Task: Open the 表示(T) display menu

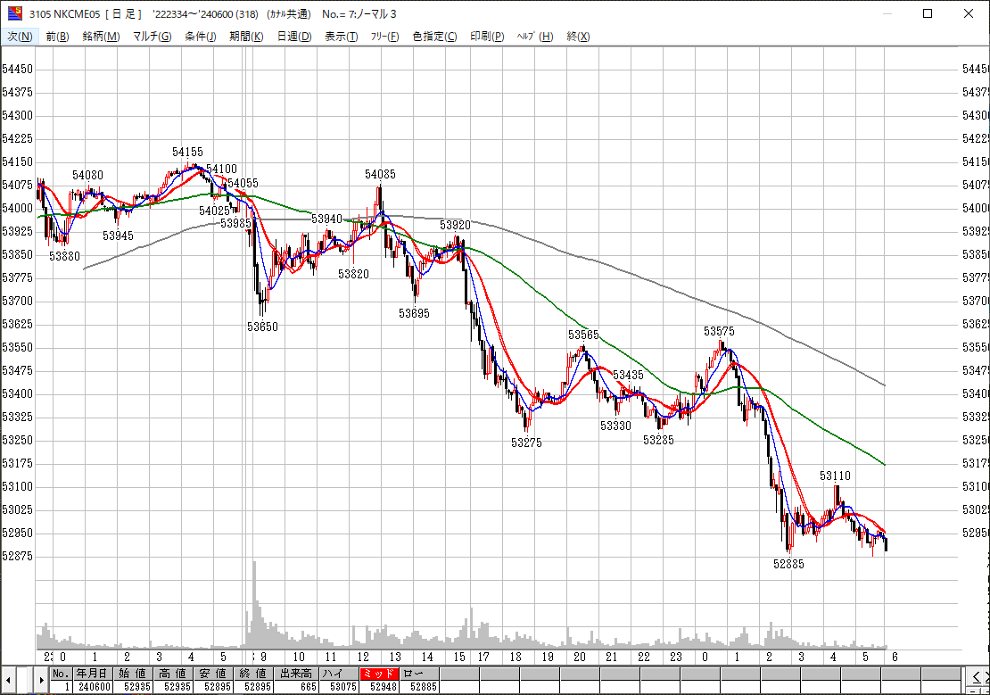Action: [341, 37]
